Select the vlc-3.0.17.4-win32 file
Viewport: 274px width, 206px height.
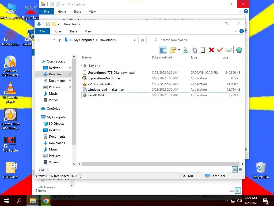click(x=161, y=84)
